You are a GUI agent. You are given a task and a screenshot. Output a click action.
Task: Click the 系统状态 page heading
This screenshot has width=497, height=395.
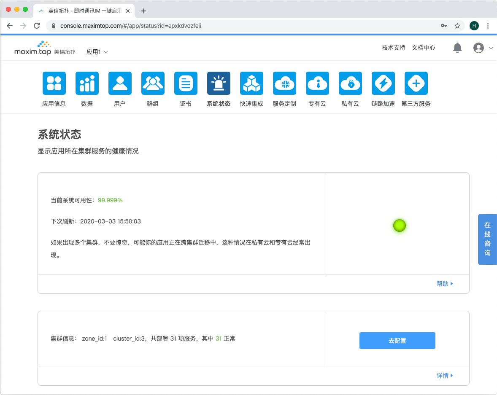pyautogui.click(x=59, y=134)
